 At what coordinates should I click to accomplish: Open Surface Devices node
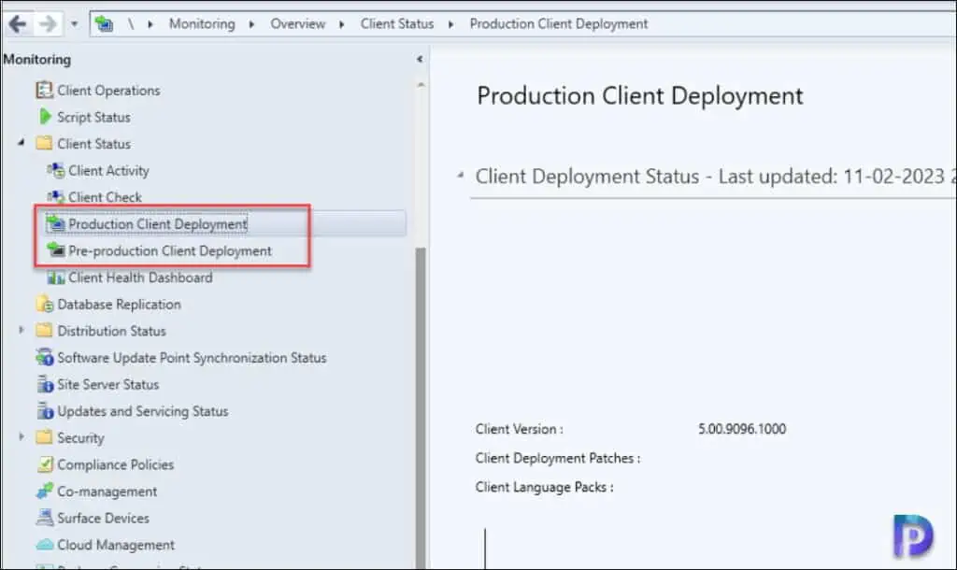tap(103, 518)
